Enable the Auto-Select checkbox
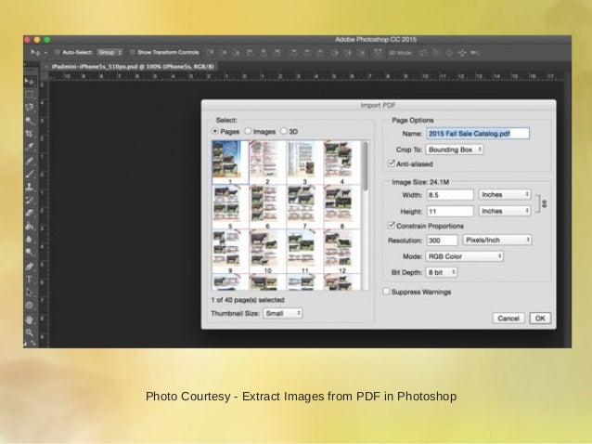The image size is (592, 444). (x=58, y=53)
